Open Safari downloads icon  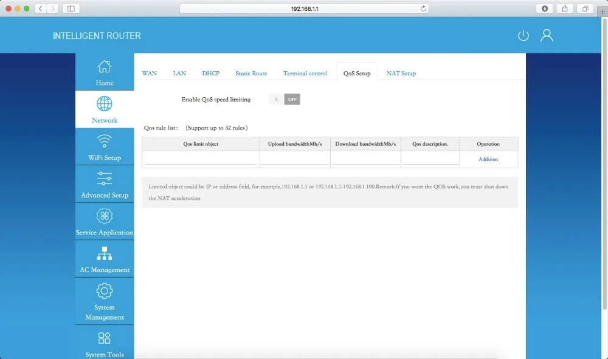(x=544, y=9)
